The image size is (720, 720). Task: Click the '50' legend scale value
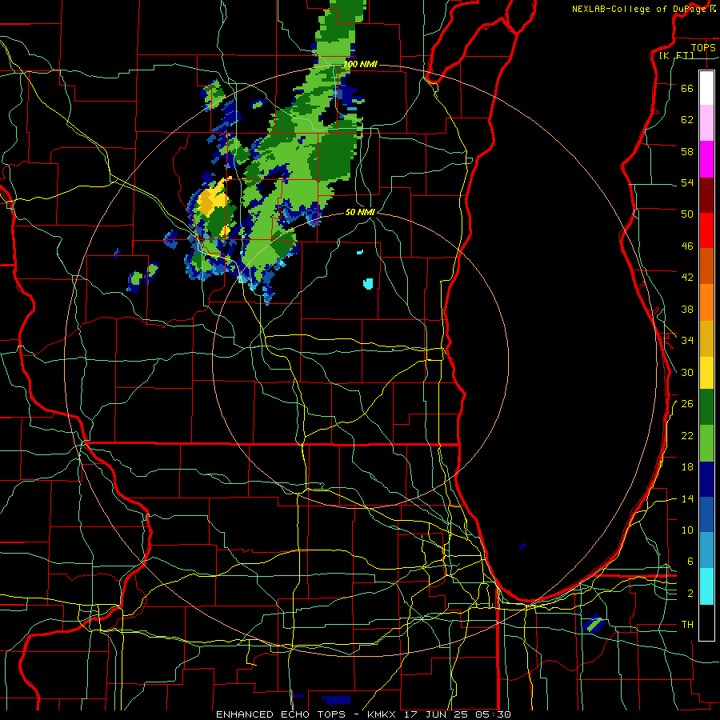pyautogui.click(x=687, y=214)
